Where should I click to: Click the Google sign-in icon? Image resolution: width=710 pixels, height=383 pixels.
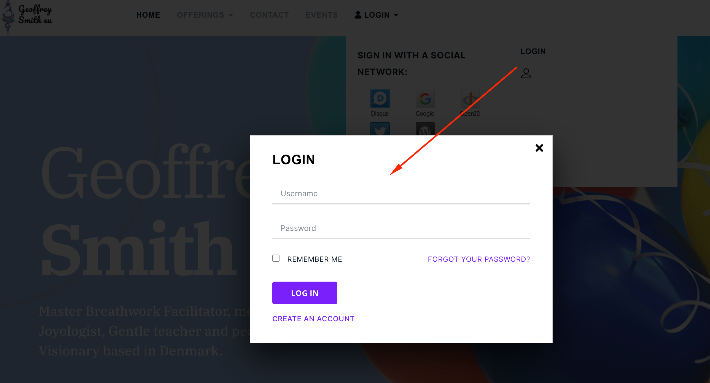coord(425,98)
